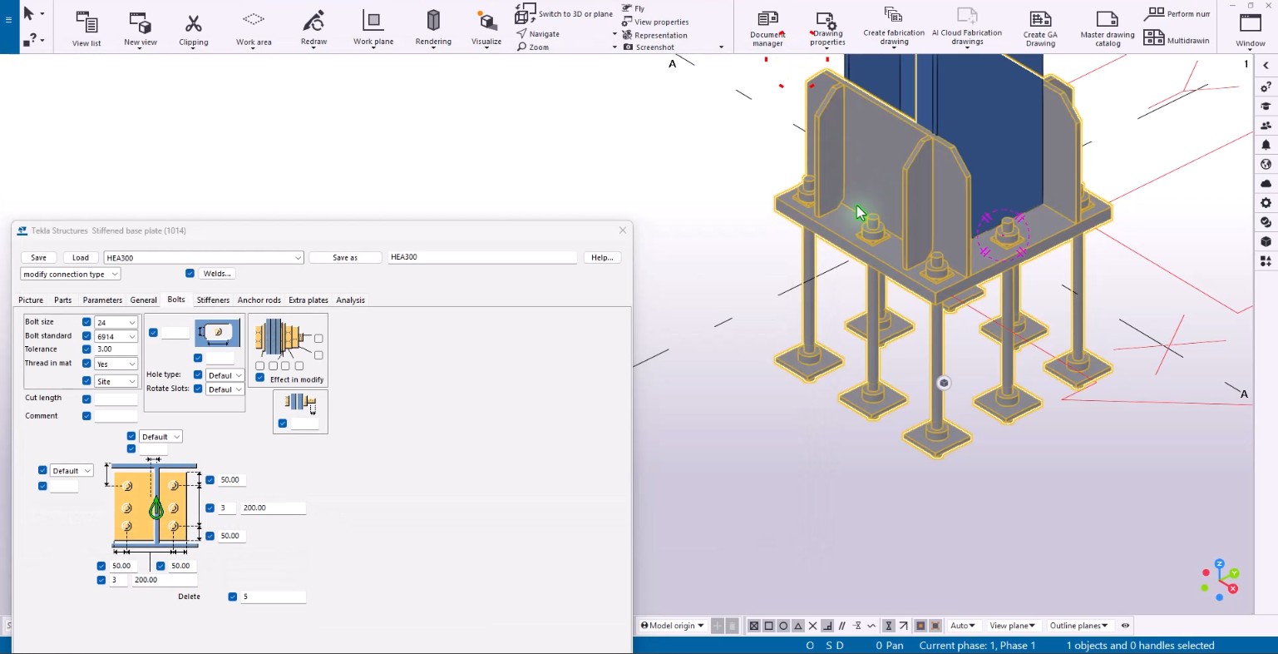Toggle the Thread in mat checkbox
Image resolution: width=1278 pixels, height=654 pixels.
coord(86,364)
